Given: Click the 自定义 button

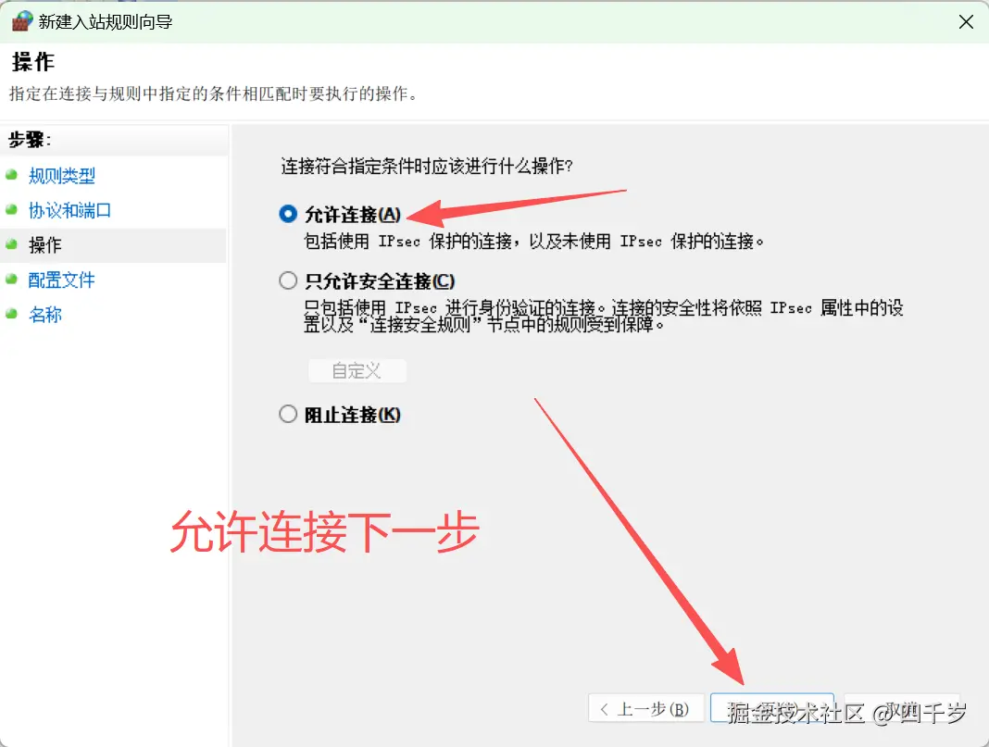Looking at the screenshot, I should pos(357,370).
